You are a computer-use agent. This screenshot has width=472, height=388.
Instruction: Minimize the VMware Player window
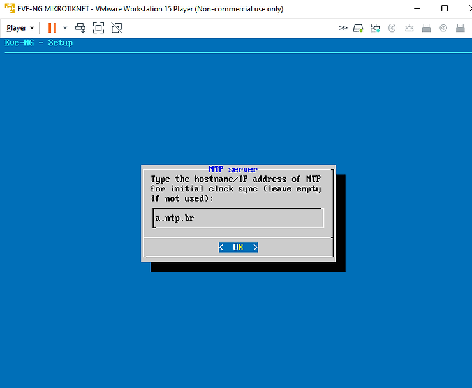417,8
